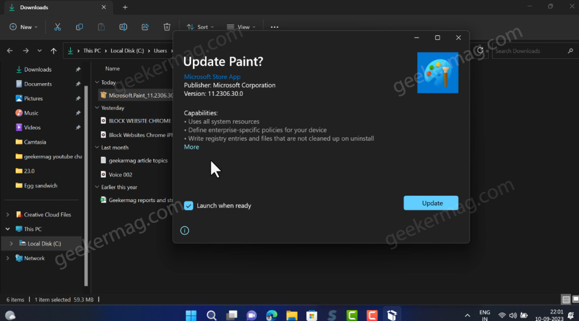The image size is (579, 321).
Task: Open the green Camtasia taskbar icon
Action: coord(352,315)
